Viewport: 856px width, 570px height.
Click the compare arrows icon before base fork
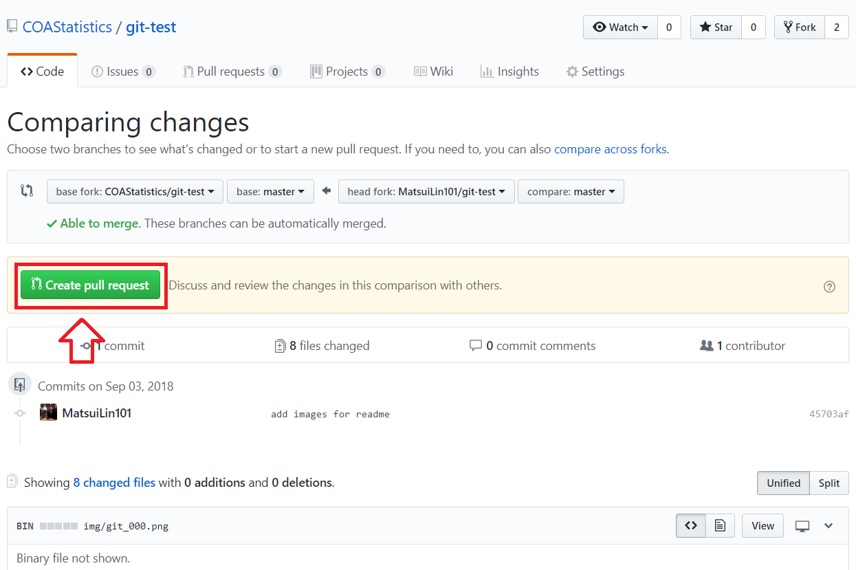(27, 191)
